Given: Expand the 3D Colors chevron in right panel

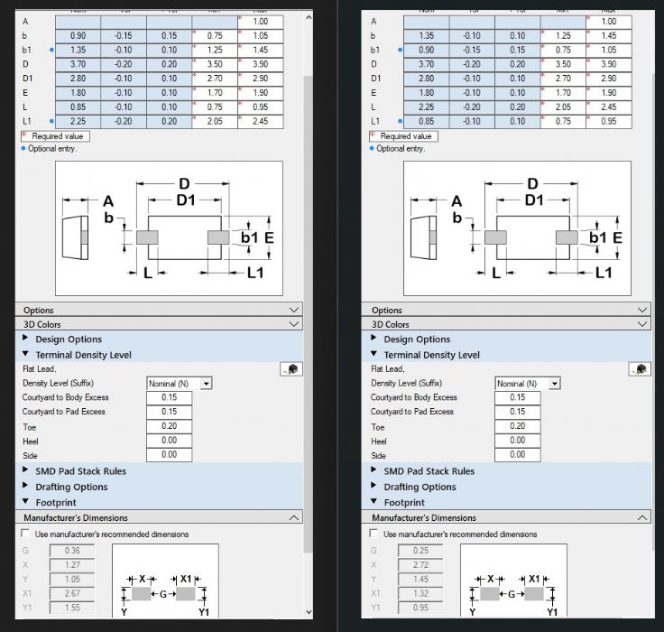Looking at the screenshot, I should pos(642,324).
